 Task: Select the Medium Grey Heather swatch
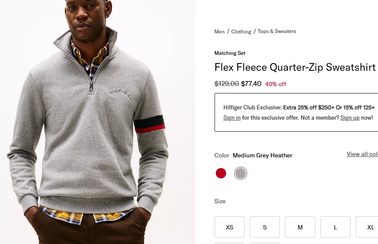coord(241,173)
